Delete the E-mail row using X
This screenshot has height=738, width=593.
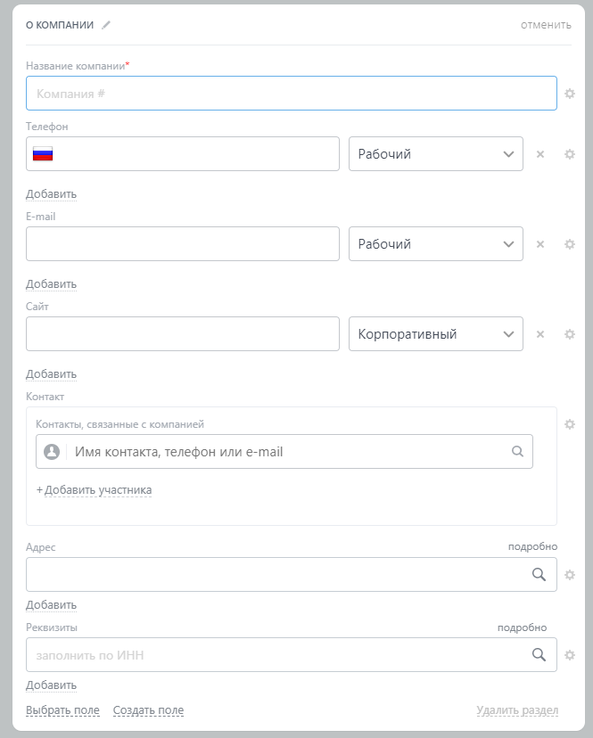pyautogui.click(x=539, y=244)
